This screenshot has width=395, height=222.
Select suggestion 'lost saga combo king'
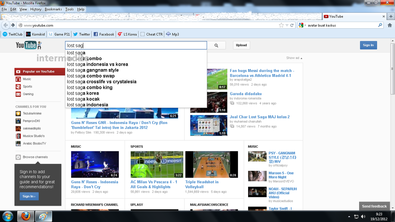[x=136, y=87]
